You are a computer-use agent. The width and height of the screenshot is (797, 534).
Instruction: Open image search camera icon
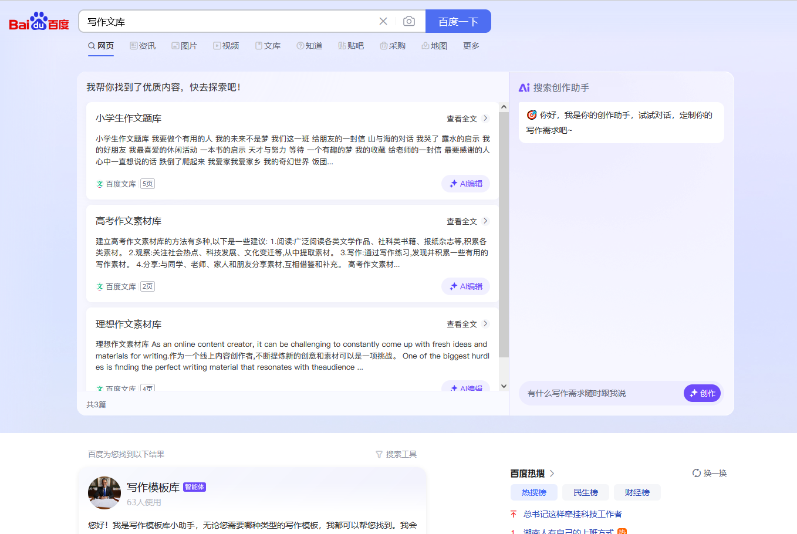click(x=409, y=21)
